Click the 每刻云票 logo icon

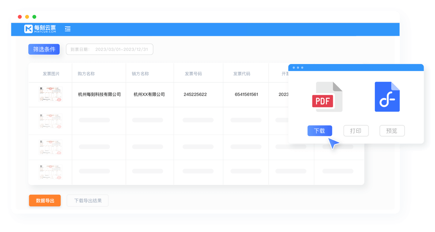coord(28,29)
